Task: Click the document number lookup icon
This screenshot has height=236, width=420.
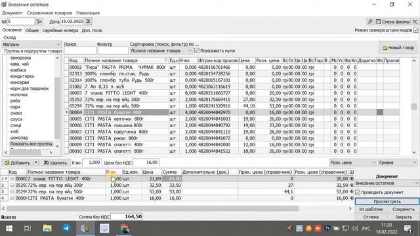Action: [39, 22]
